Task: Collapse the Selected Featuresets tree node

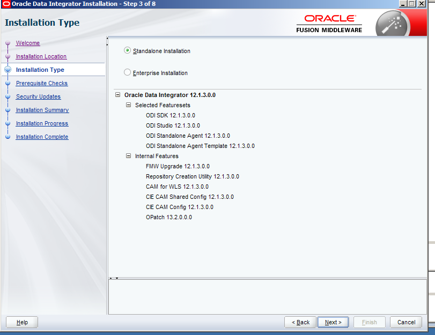Action: pos(129,105)
